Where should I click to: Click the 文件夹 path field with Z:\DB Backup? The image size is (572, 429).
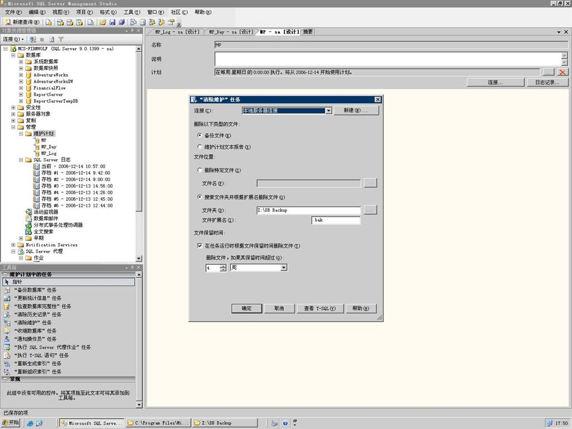308,211
